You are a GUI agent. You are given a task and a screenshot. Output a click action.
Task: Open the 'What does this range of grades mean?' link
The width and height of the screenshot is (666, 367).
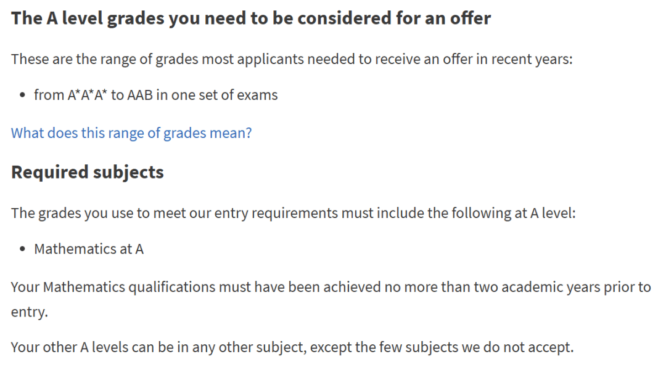pos(131,133)
